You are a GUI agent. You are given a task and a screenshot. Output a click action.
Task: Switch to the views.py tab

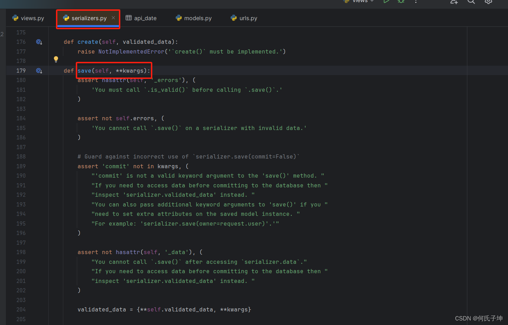(x=32, y=18)
